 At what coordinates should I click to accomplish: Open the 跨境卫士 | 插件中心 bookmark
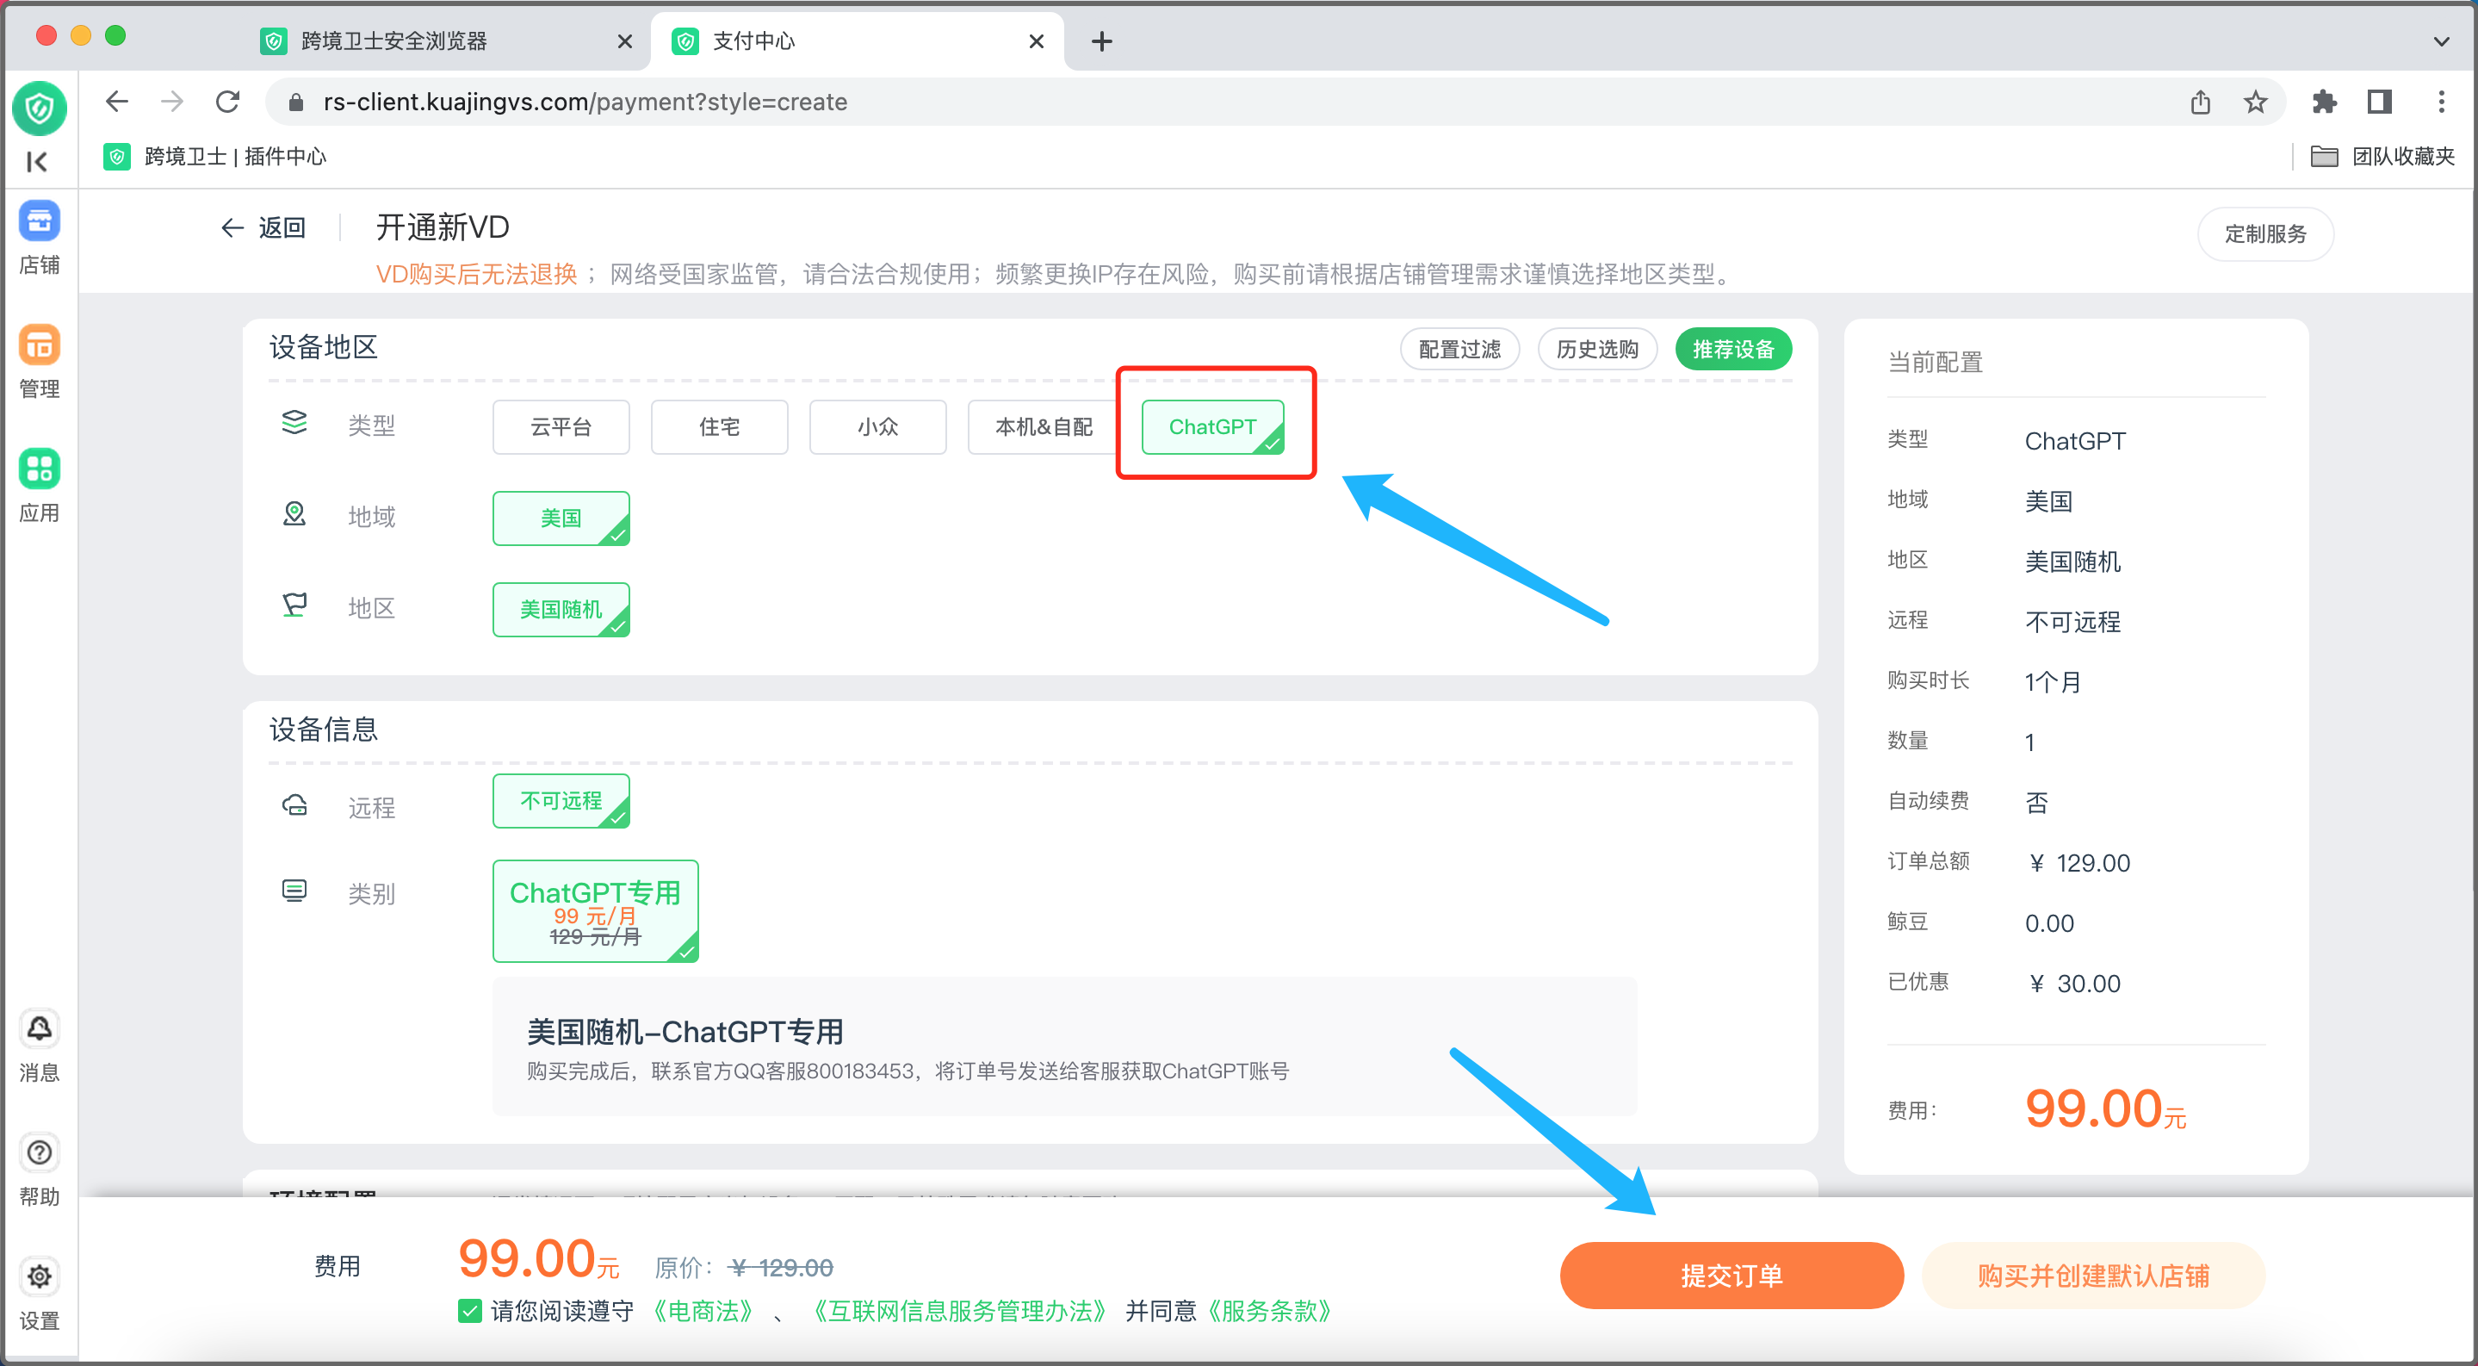click(x=215, y=156)
